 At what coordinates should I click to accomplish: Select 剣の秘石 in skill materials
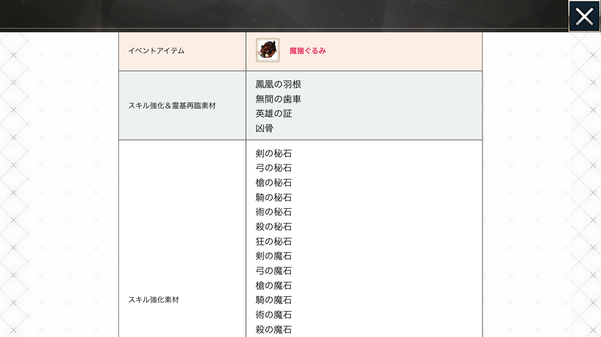[x=273, y=154]
